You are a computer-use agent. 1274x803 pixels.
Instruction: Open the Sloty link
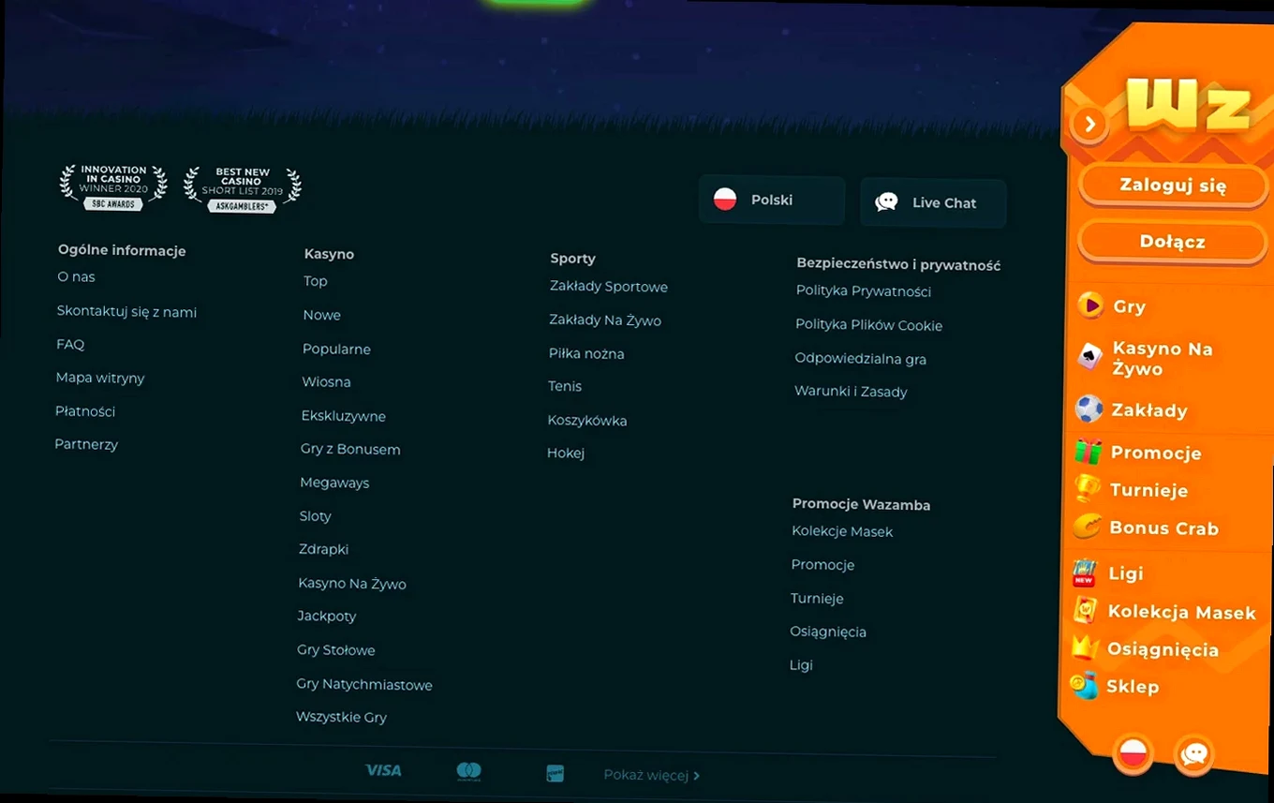[315, 515]
